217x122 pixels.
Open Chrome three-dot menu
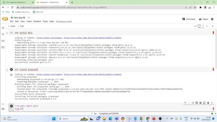point(214,7)
